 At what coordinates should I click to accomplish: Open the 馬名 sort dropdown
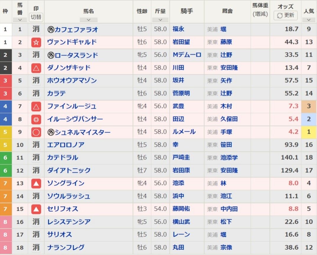click(88, 20)
